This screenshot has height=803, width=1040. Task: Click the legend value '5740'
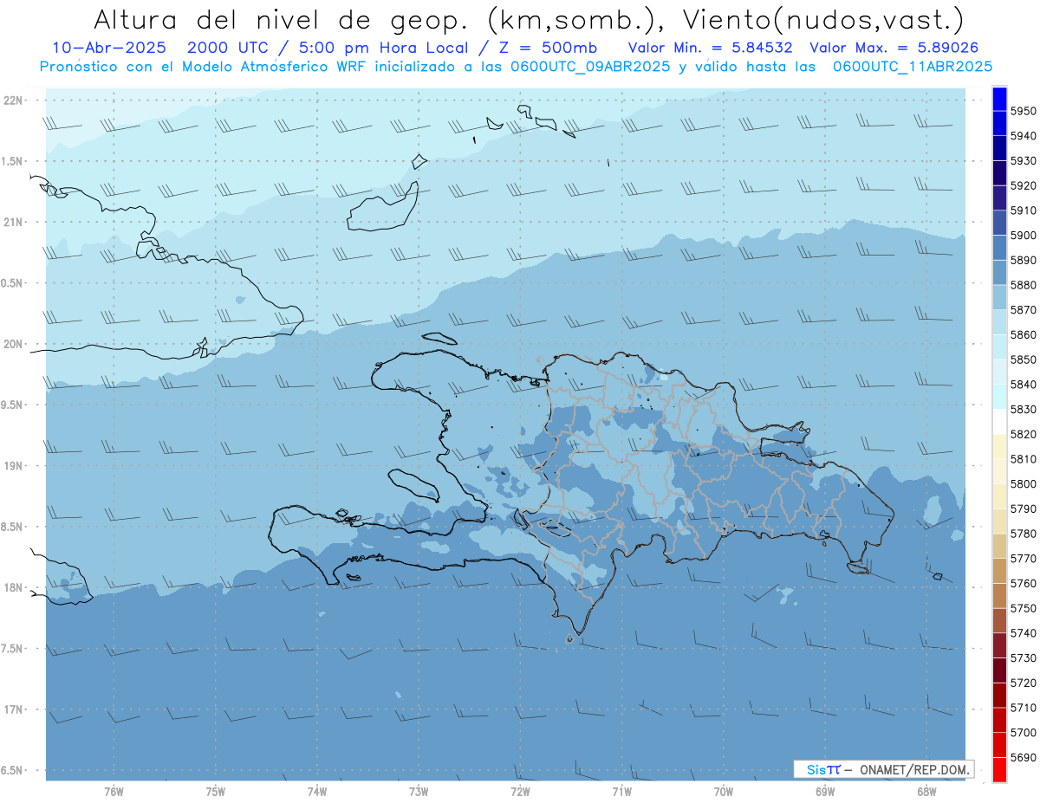click(1024, 633)
